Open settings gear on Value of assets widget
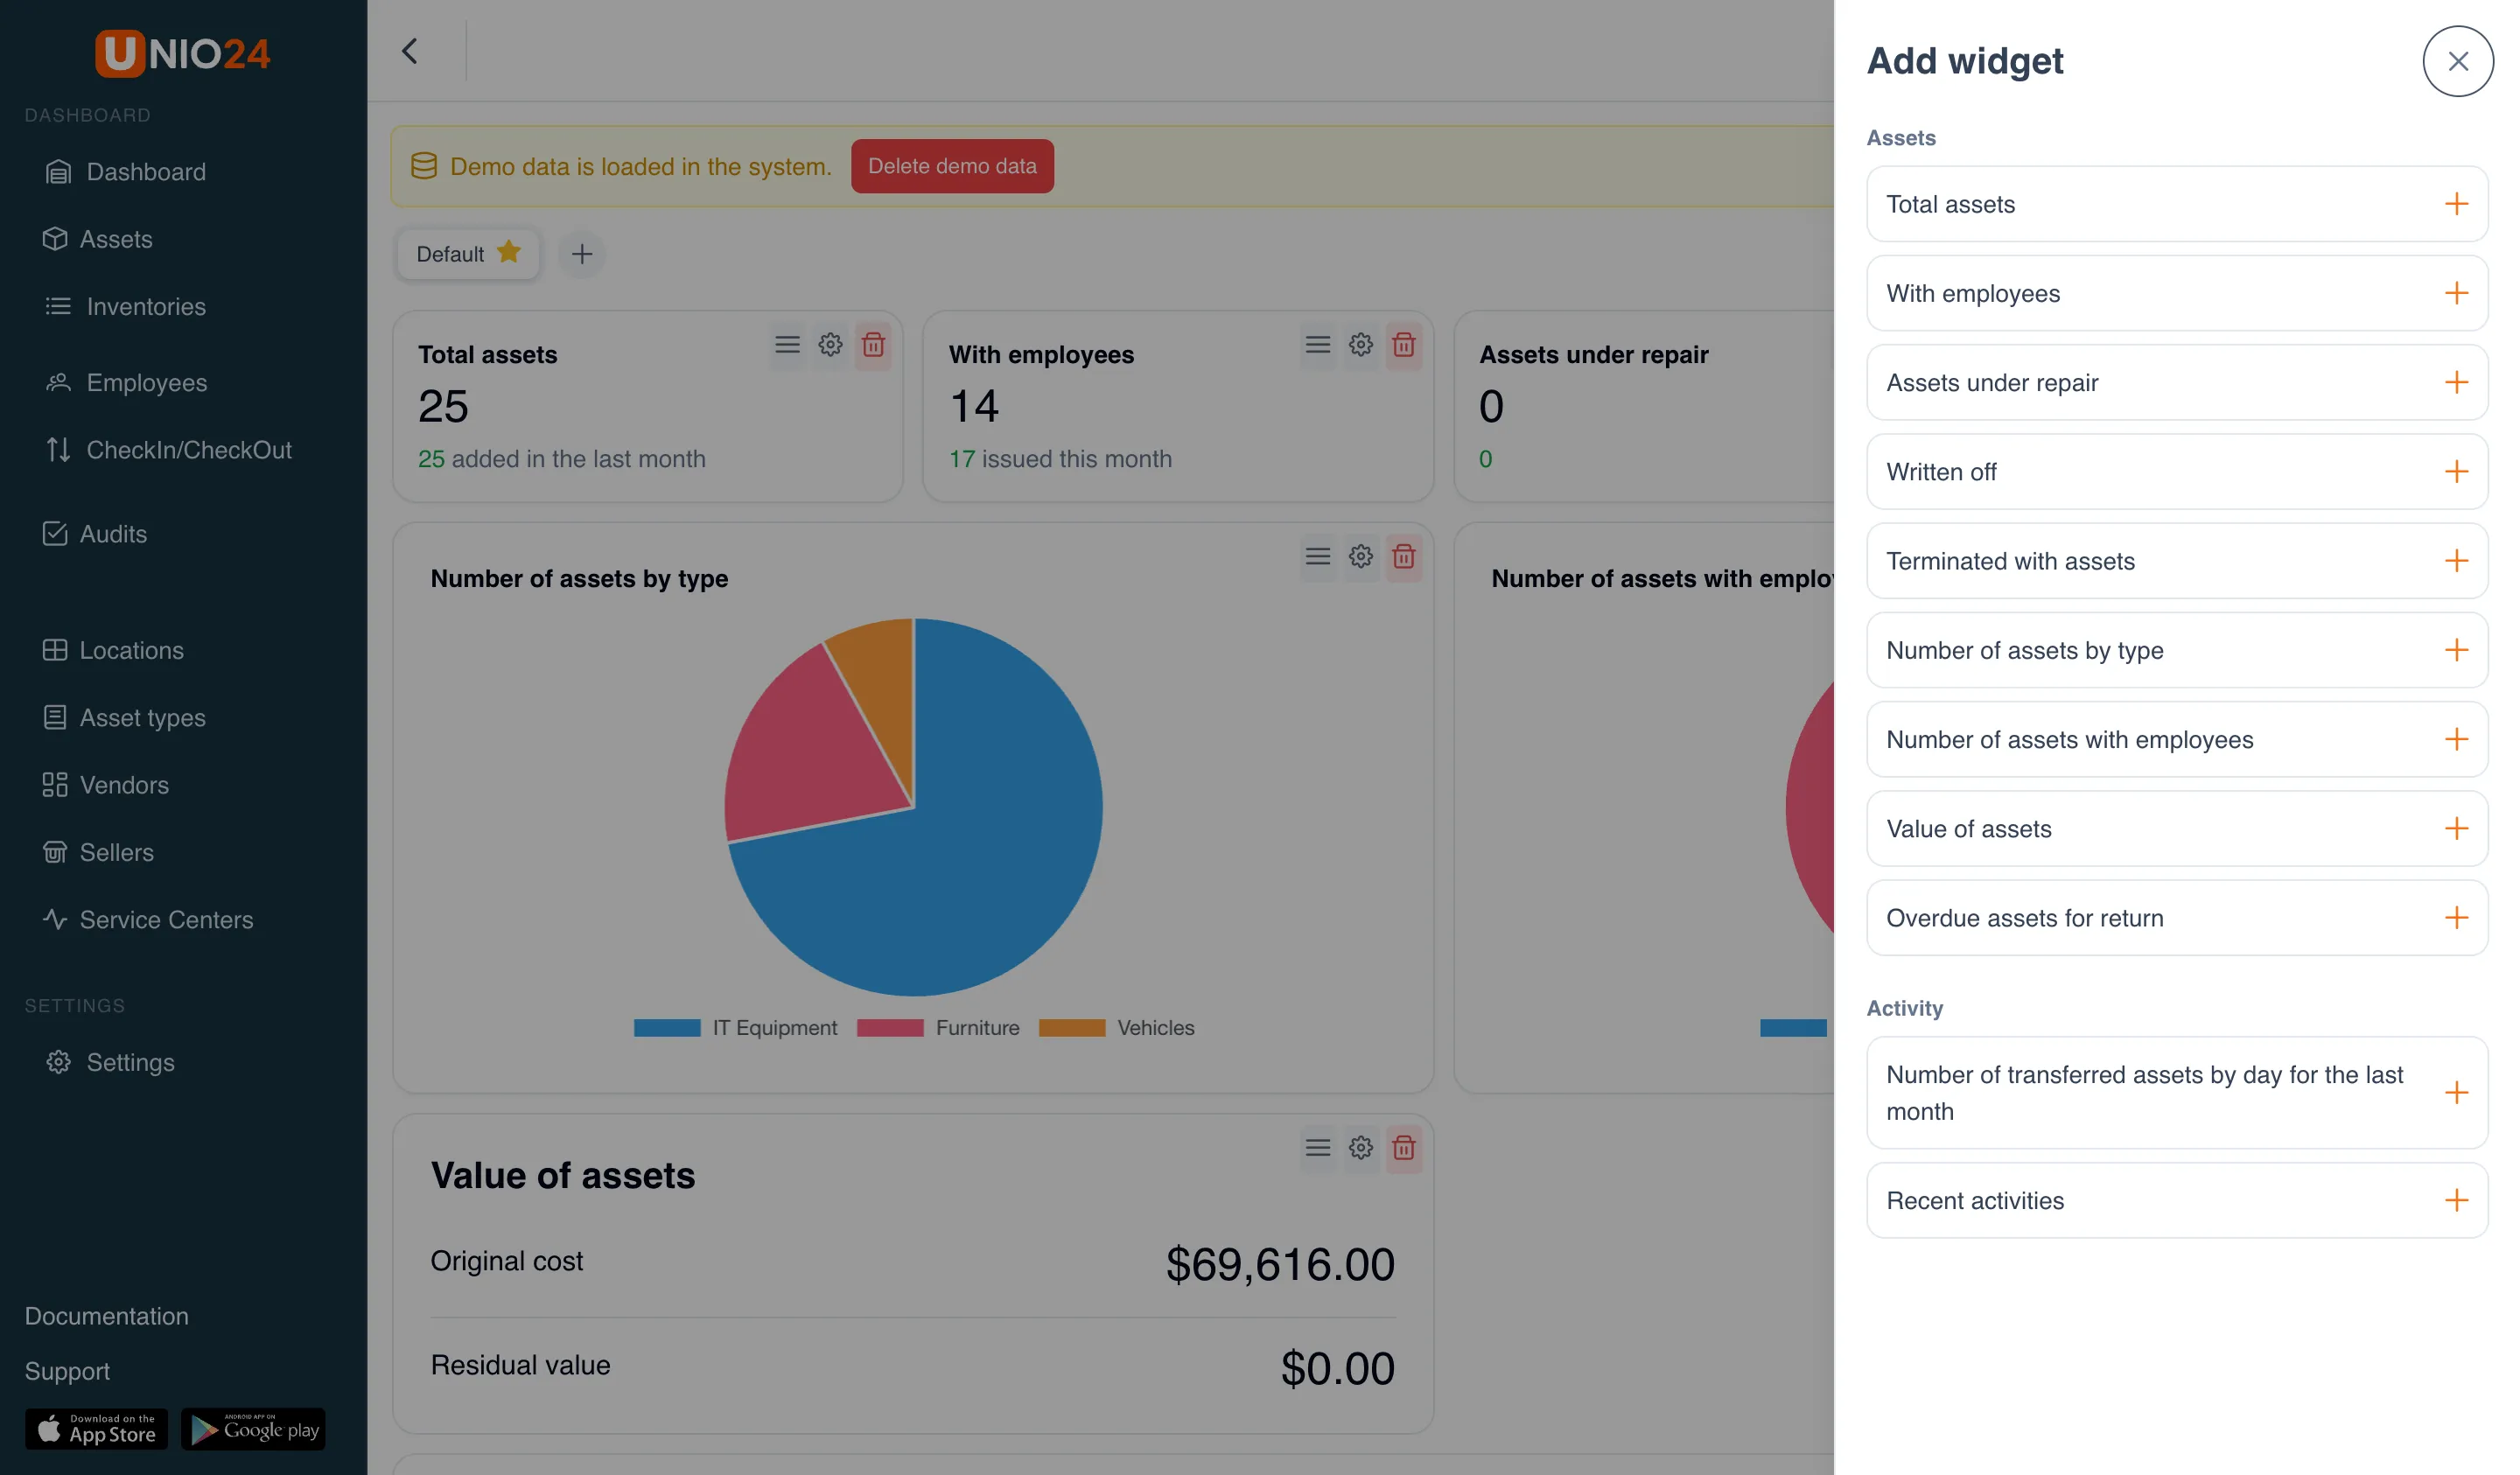This screenshot has height=1475, width=2520. point(1361,1148)
